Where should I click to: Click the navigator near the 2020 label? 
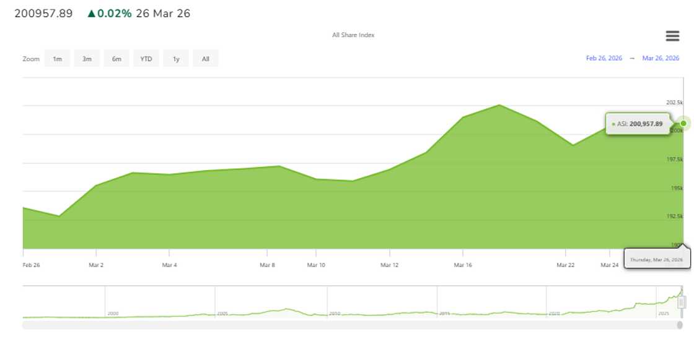554,313
